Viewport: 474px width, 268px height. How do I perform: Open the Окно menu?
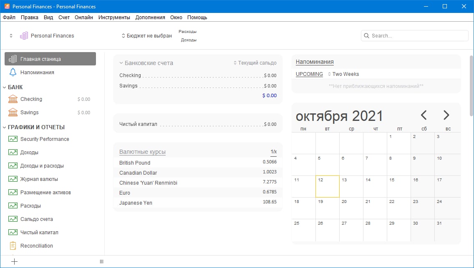(x=176, y=17)
